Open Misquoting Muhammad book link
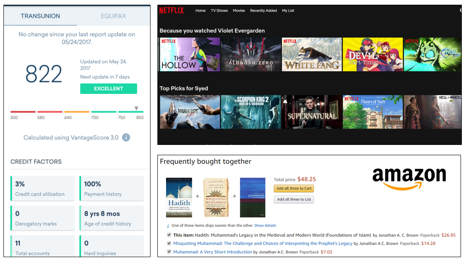Screen dimensions: 464x261 pos(263,243)
